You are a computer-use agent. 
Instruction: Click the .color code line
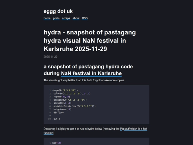[x=71, y=93]
